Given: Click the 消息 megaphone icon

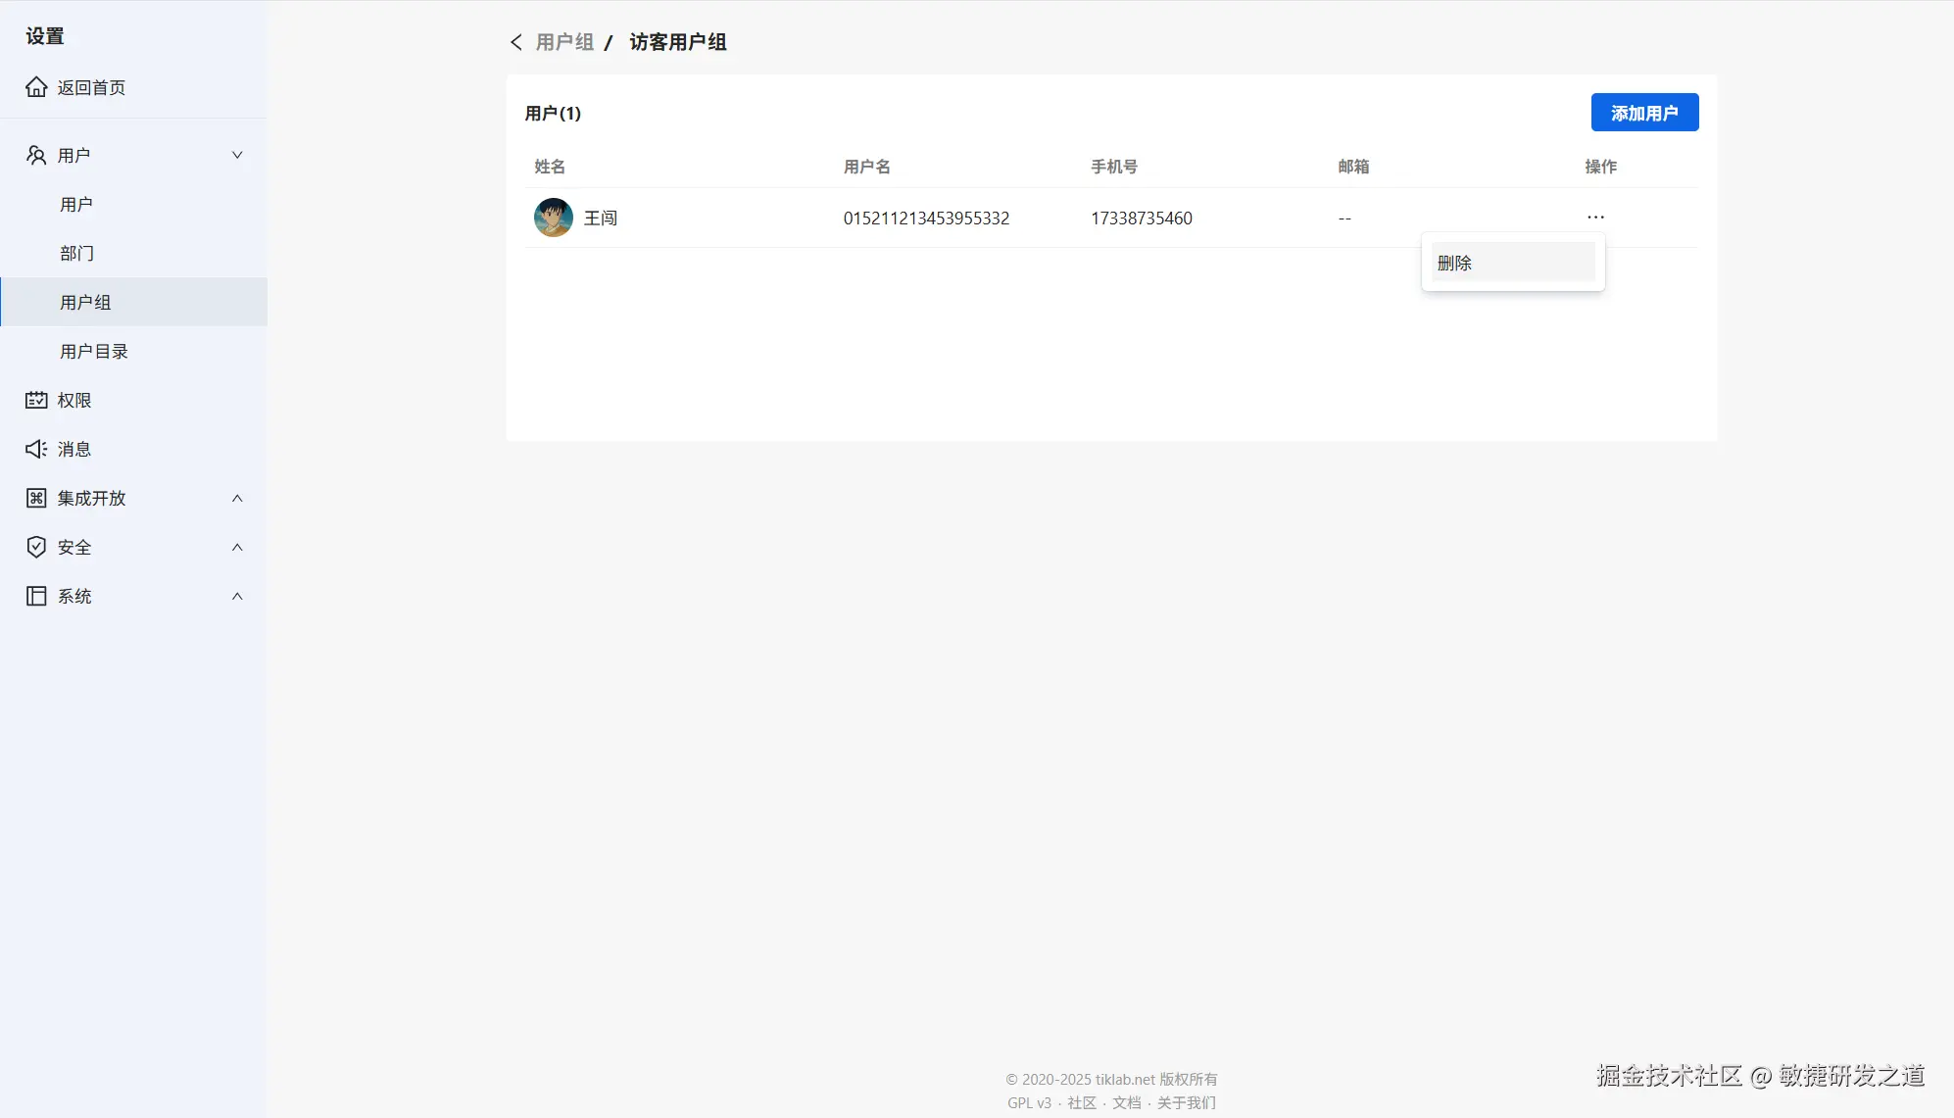Looking at the screenshot, I should coord(36,449).
